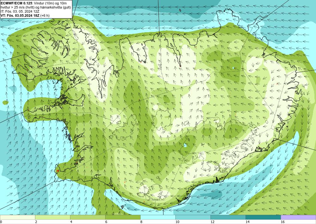Click the purple above-16 legend swatch
Viewport: 316px width, 224px height.
click(x=298, y=217)
